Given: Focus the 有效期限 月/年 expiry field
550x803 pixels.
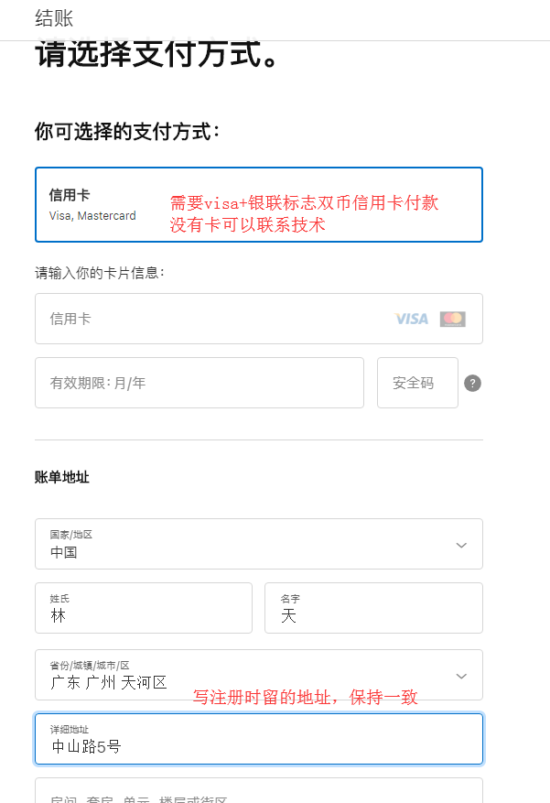Looking at the screenshot, I should tap(199, 383).
